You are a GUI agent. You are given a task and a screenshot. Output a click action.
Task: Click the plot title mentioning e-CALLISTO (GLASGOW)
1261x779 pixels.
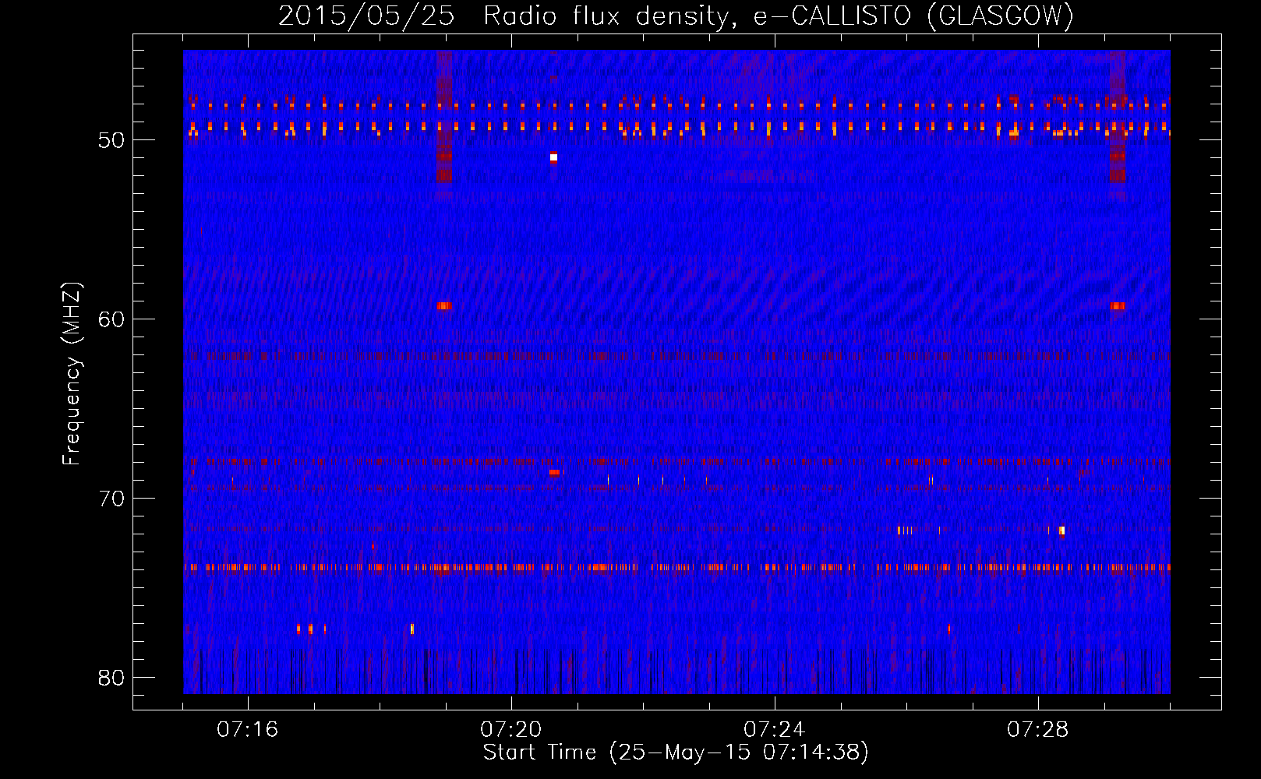pos(676,16)
